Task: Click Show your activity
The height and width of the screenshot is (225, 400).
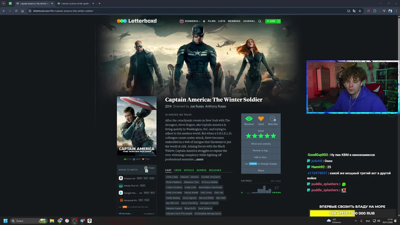Action: [261, 144]
